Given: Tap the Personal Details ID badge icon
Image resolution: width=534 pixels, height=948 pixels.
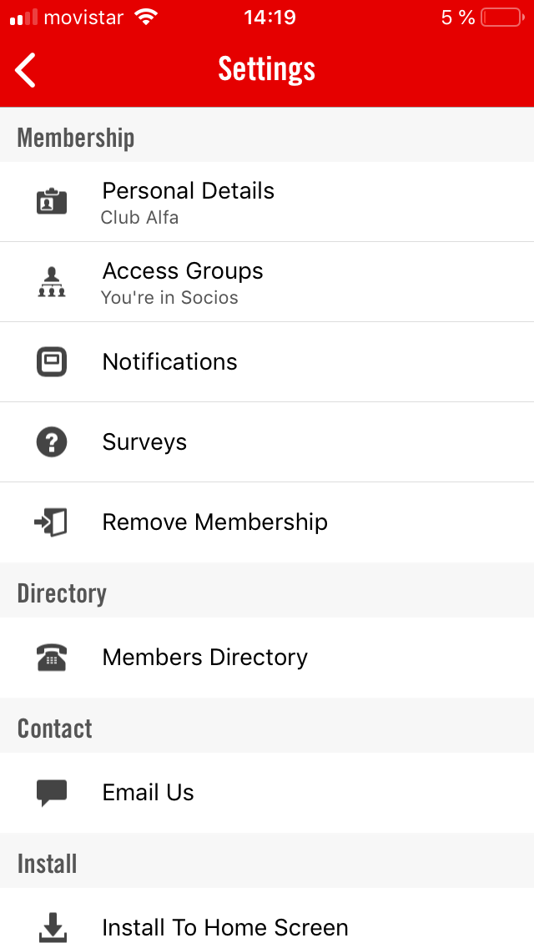Looking at the screenshot, I should tap(52, 201).
